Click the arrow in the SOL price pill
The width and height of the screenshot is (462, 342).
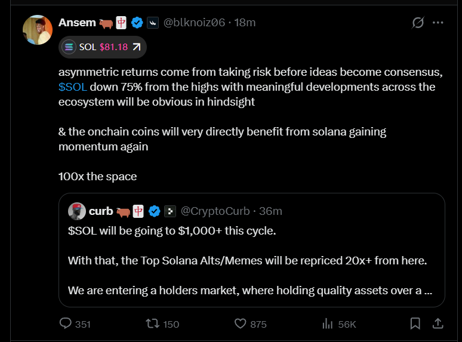tap(137, 47)
